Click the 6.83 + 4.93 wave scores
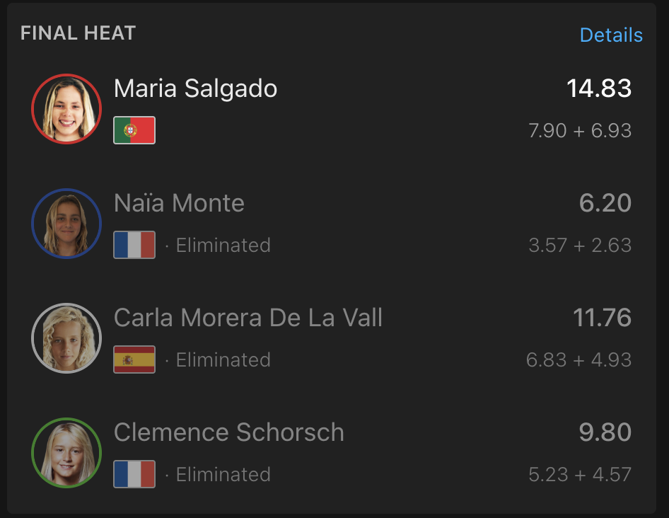Image resolution: width=669 pixels, height=518 pixels. [x=578, y=360]
